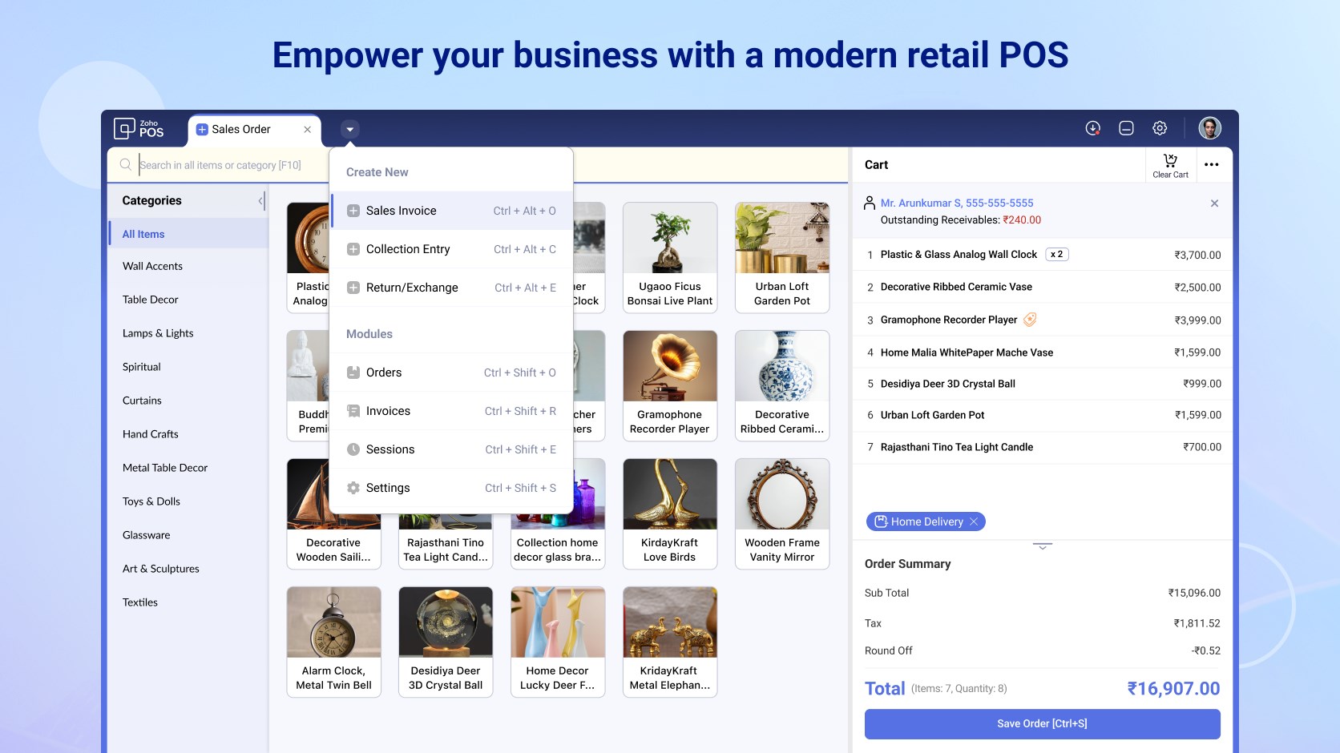The image size is (1340, 753).
Task: Remove customer Mr. Arunkumar S from cart
Action: [x=1214, y=203]
